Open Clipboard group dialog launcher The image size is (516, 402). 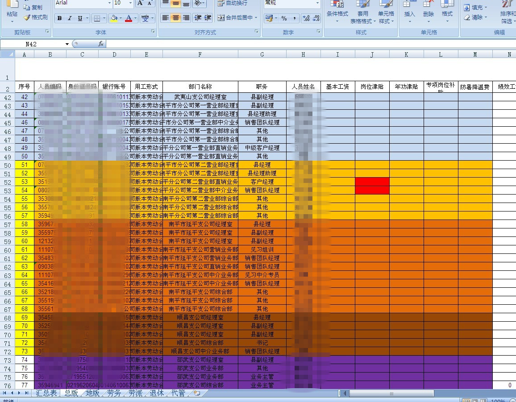tap(47, 32)
